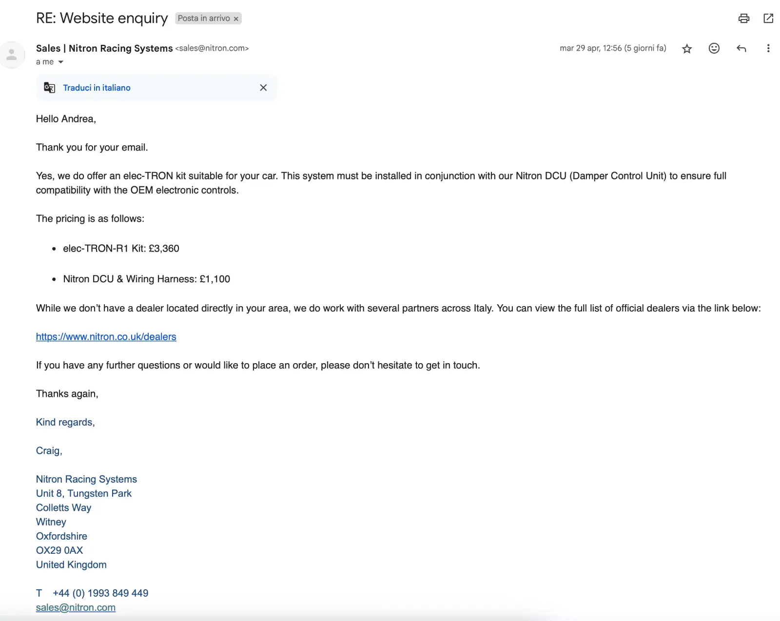Print this email with the printer icon
780x621 pixels.
(743, 19)
